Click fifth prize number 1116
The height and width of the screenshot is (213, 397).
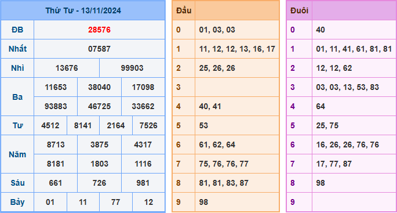click(143, 164)
